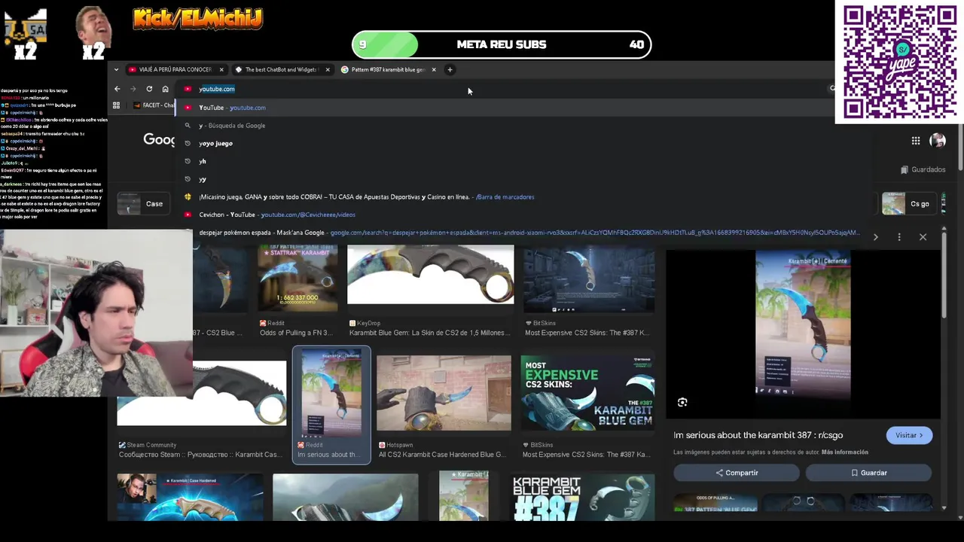Click META REU SUBS progress bar
The width and height of the screenshot is (964, 542).
[x=501, y=44]
